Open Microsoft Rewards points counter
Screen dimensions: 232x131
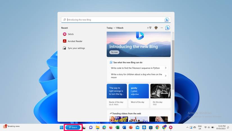click(149, 28)
